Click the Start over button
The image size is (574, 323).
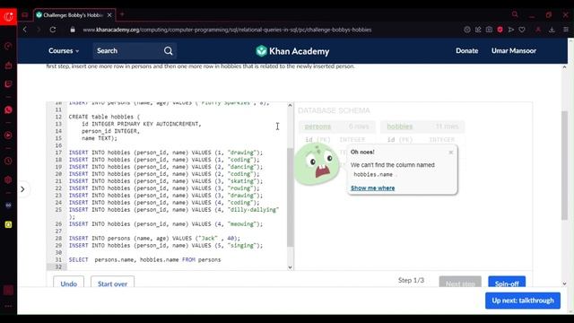tap(112, 283)
